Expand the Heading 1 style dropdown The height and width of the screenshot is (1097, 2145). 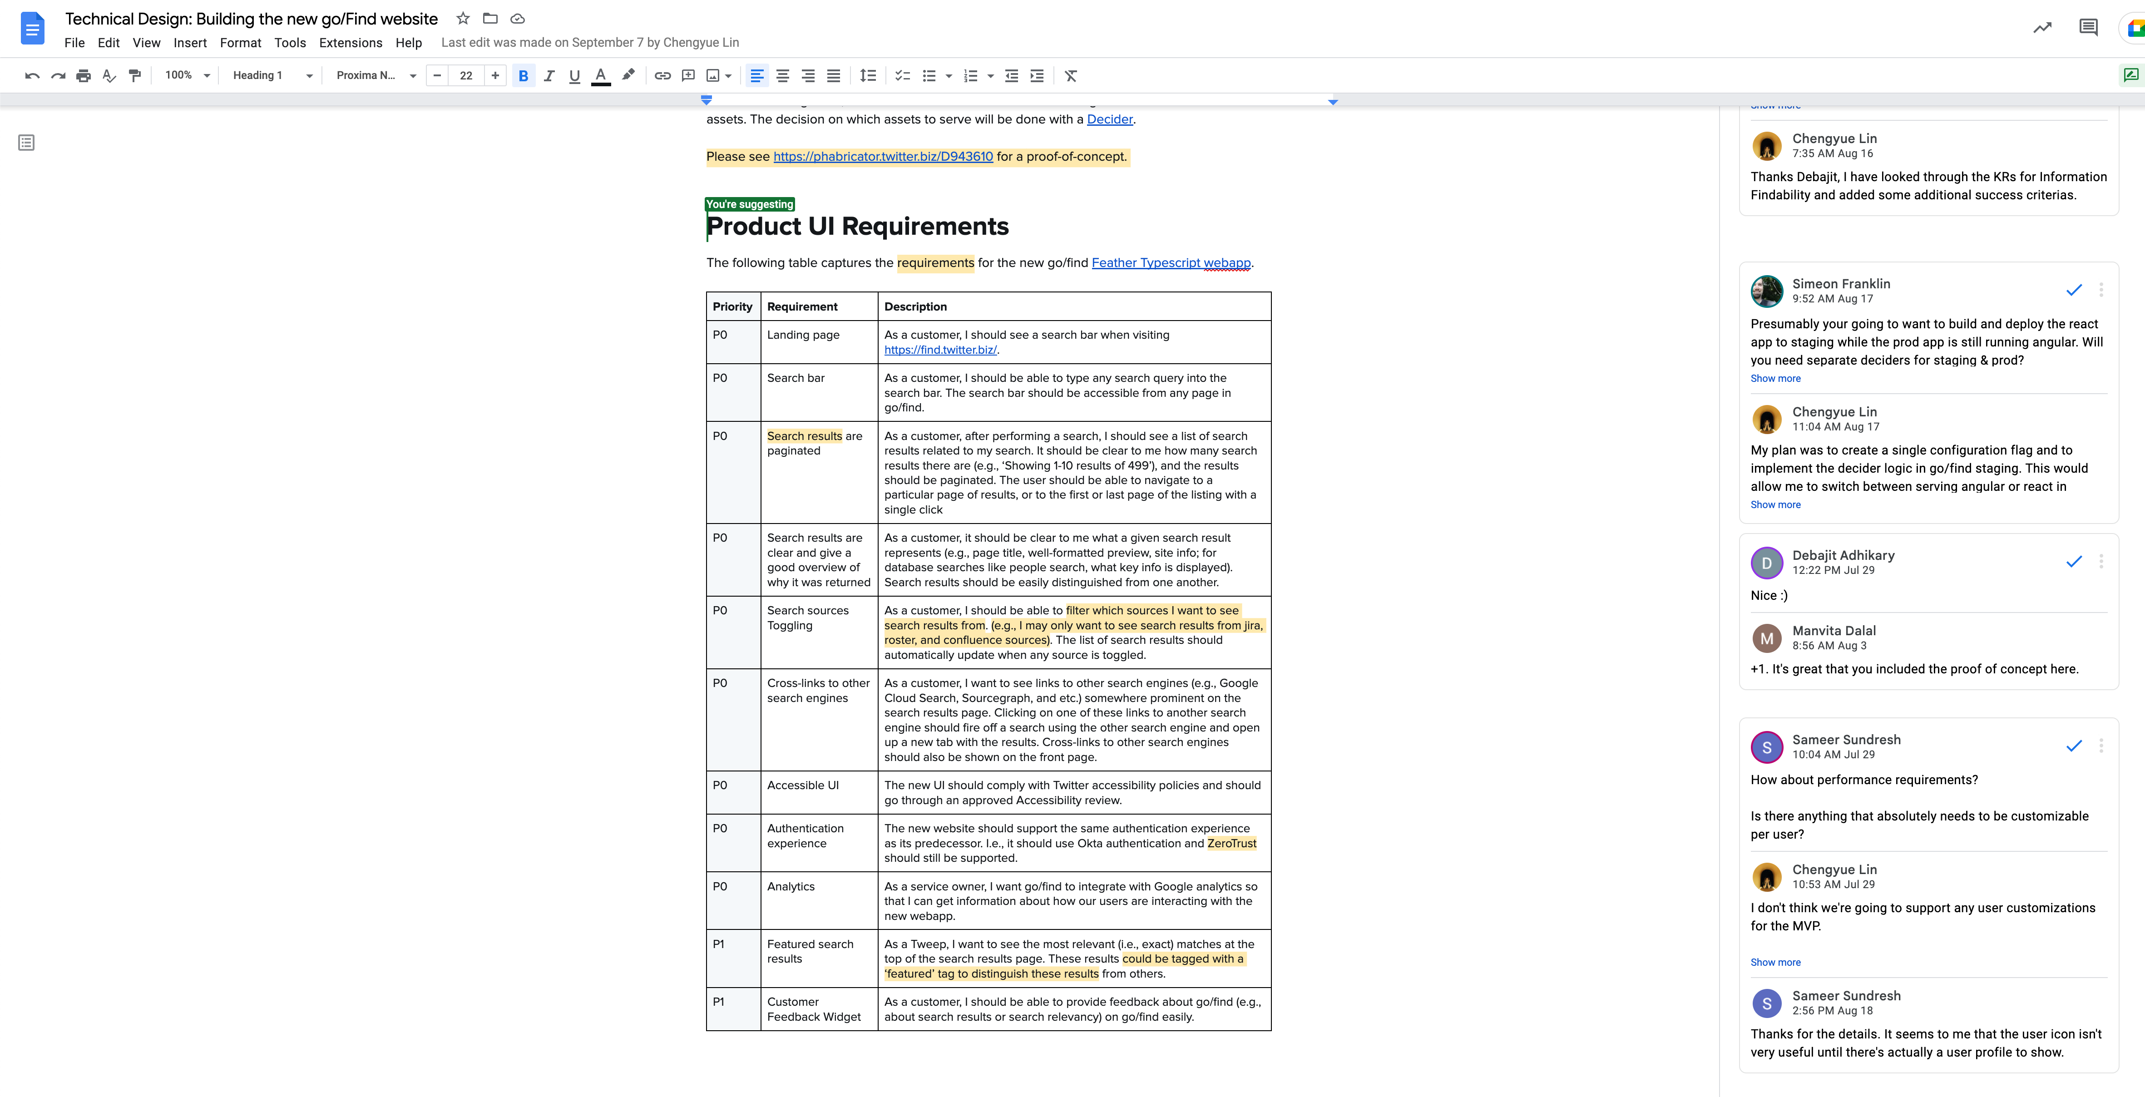click(272, 76)
